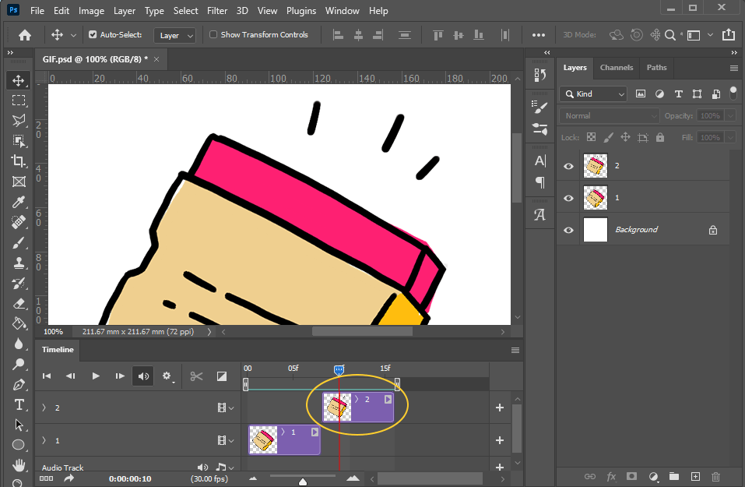
Task: Open the Normal blend mode dropdown
Action: pos(609,115)
